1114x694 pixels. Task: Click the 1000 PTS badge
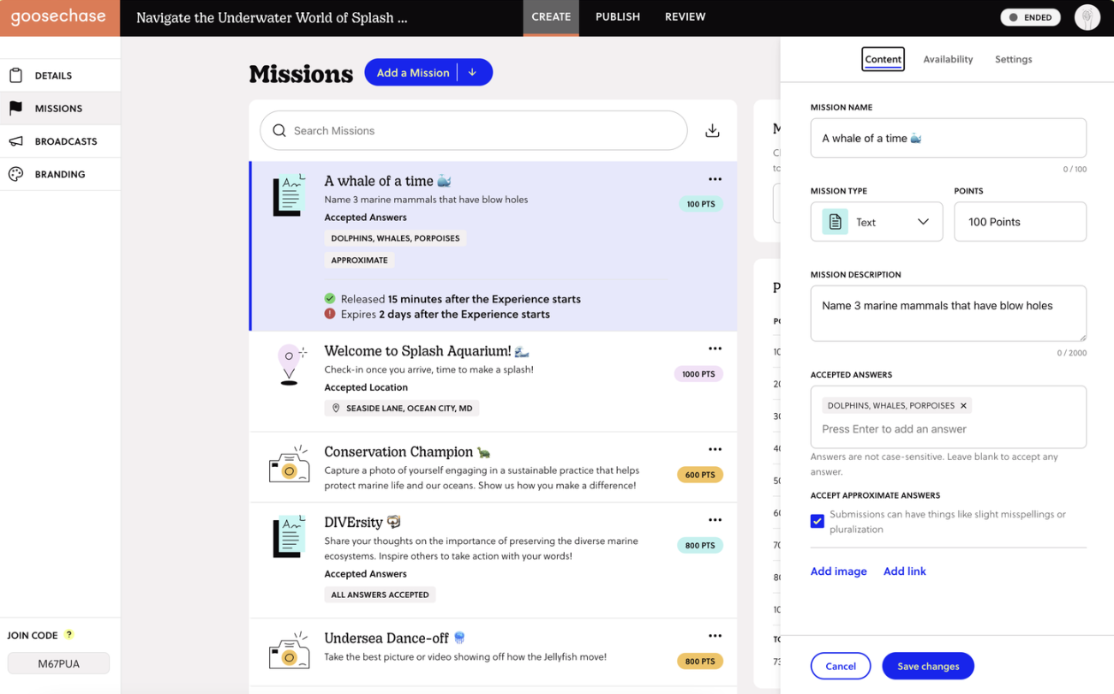[x=698, y=374]
